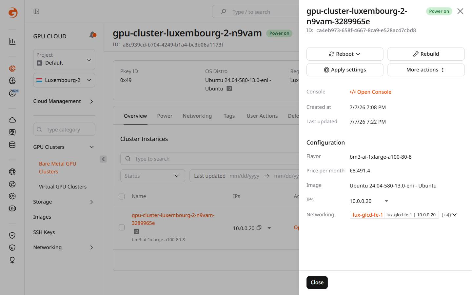The width and height of the screenshot is (472, 295).
Task: Expand IP list arrow in table row
Action: pyautogui.click(x=269, y=228)
